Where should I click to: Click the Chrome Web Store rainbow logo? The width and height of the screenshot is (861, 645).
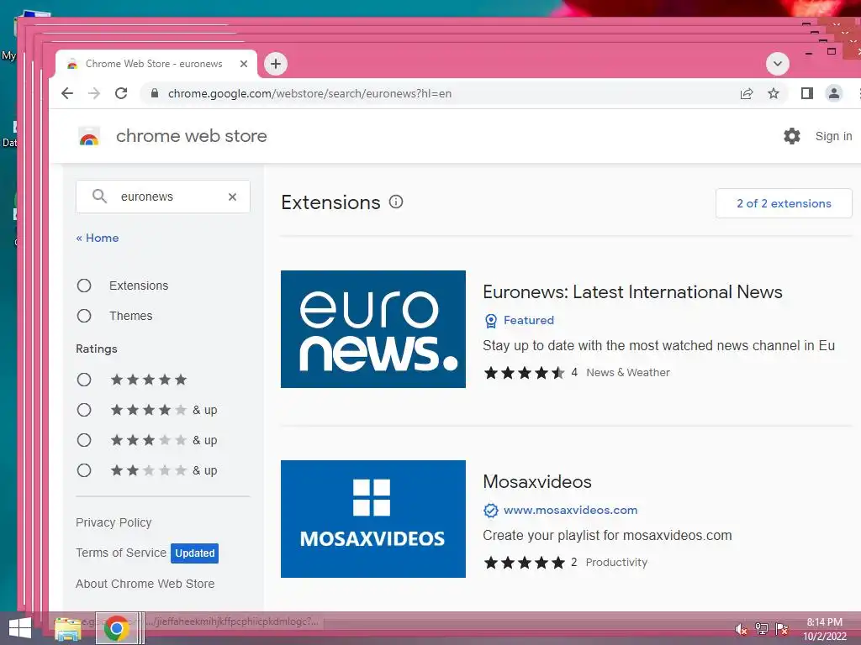(x=89, y=136)
